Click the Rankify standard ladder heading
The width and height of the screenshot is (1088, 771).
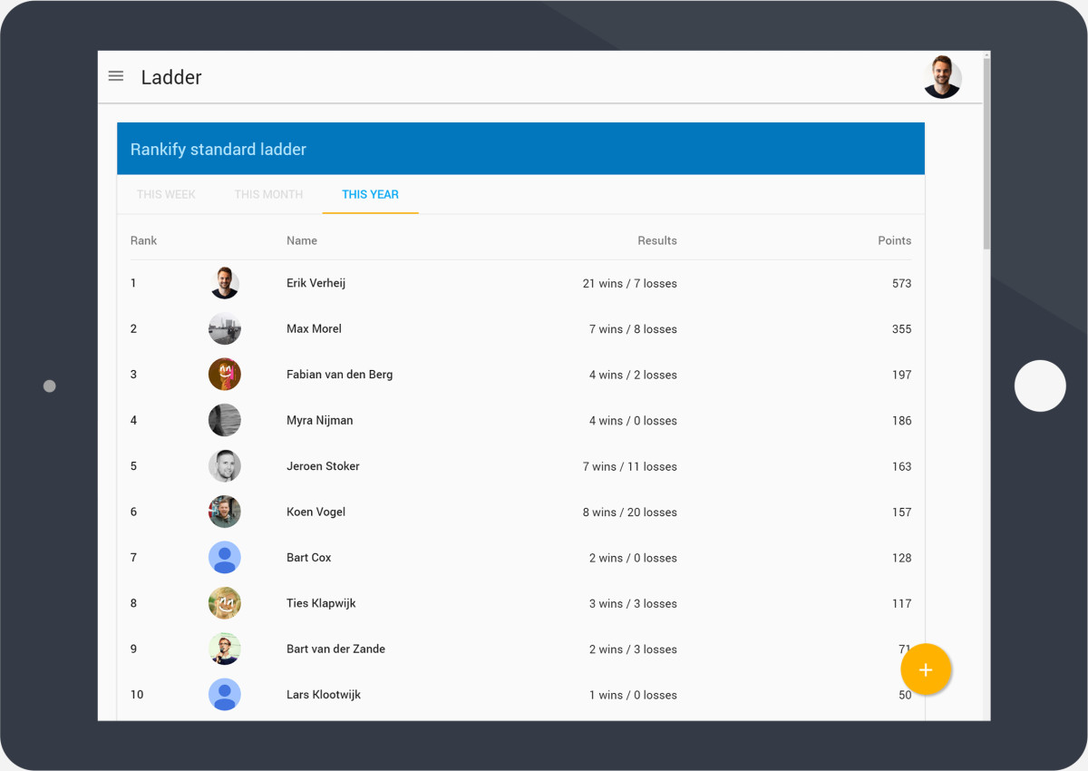pyautogui.click(x=219, y=150)
